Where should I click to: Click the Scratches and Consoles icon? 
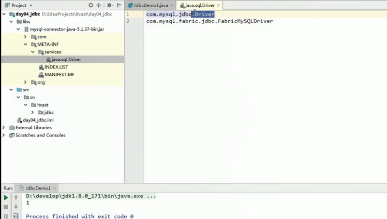point(12,135)
